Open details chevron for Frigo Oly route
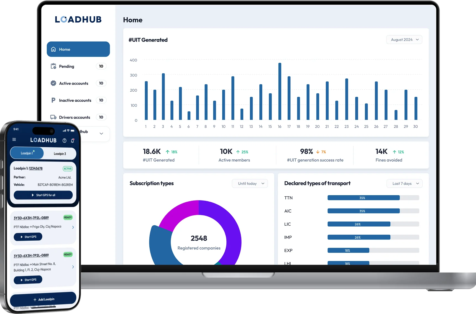The width and height of the screenshot is (476, 314). (73, 227)
